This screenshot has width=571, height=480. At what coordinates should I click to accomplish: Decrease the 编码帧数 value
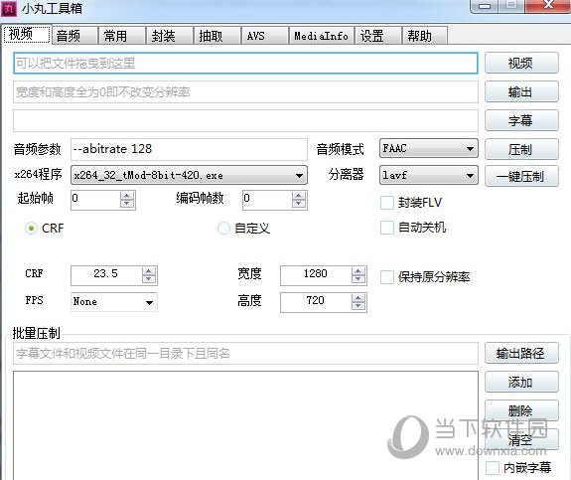(x=299, y=204)
